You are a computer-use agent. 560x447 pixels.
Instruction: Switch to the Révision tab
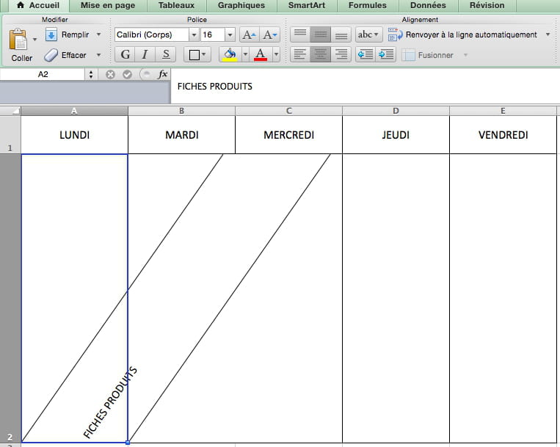487,5
